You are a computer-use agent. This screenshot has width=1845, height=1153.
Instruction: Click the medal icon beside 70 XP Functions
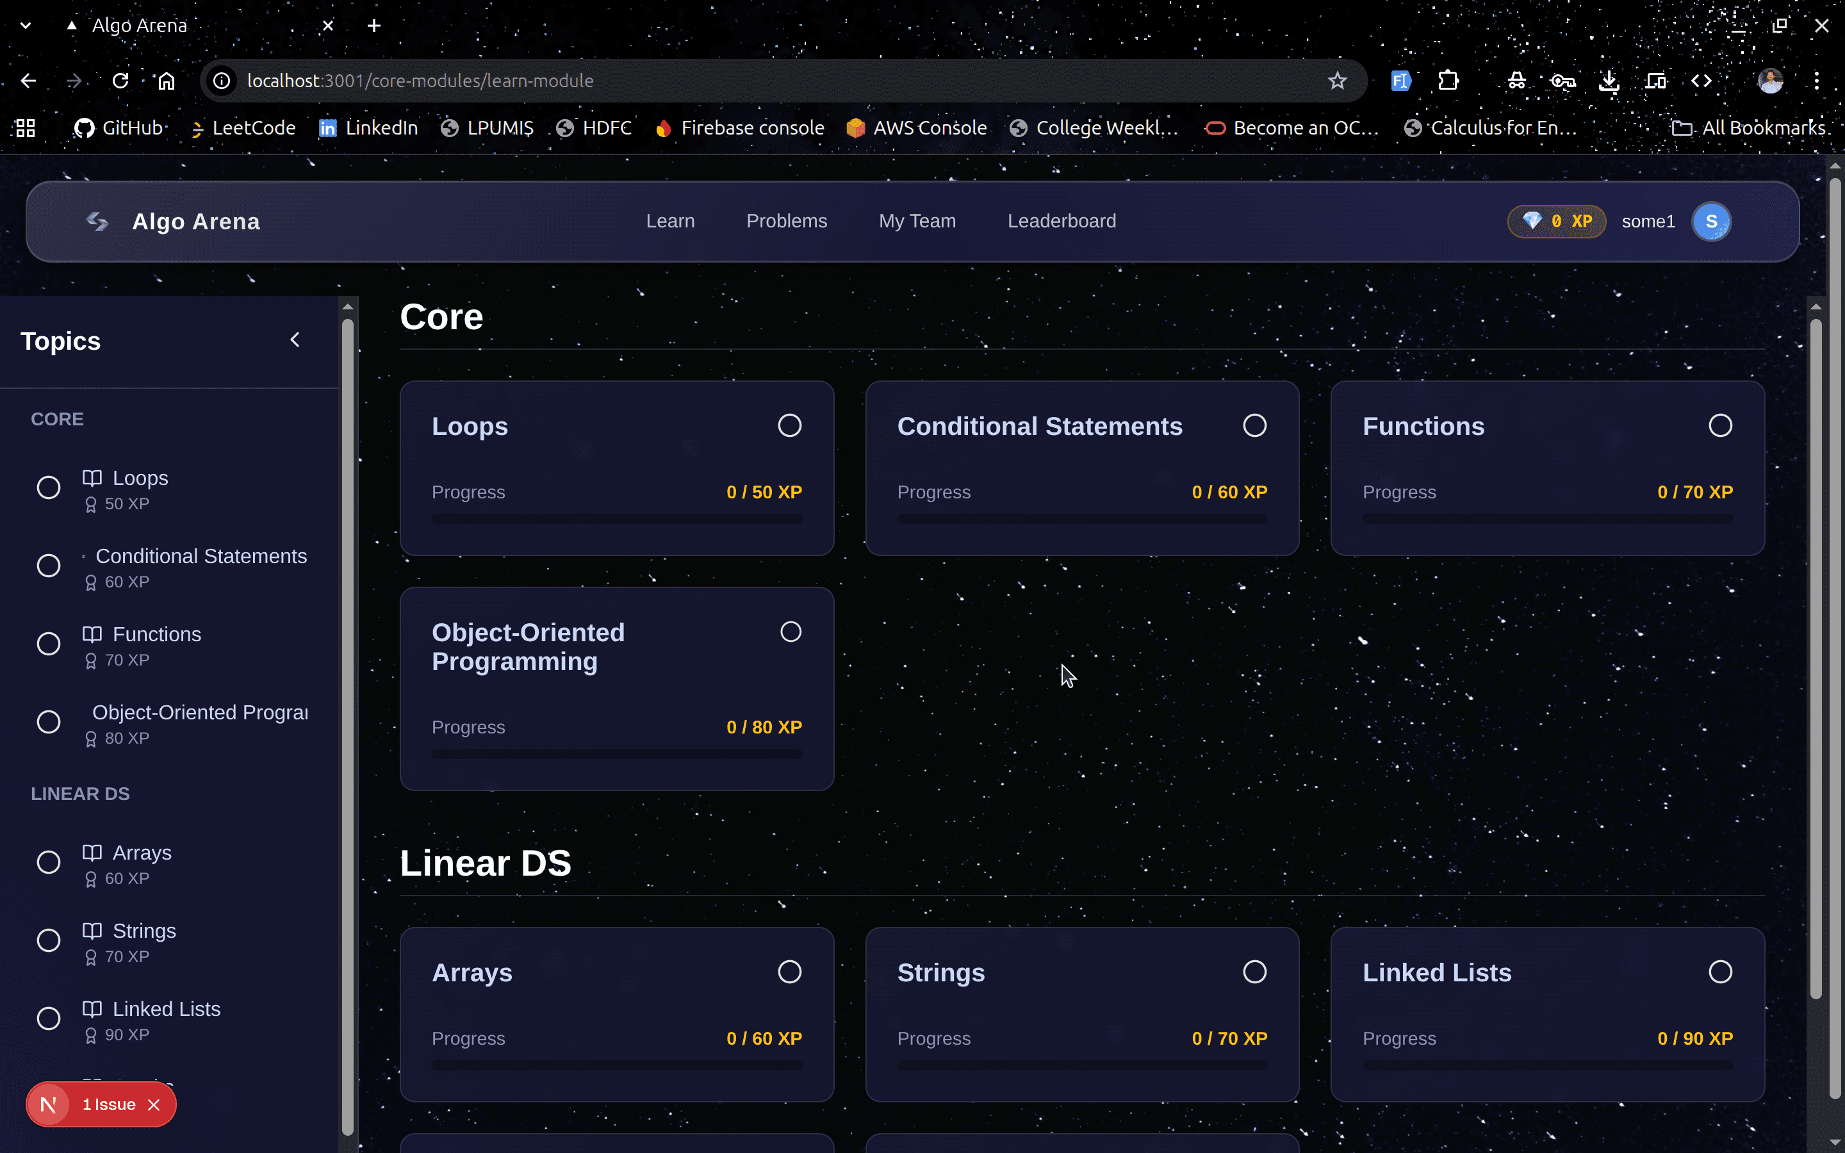pyautogui.click(x=92, y=660)
